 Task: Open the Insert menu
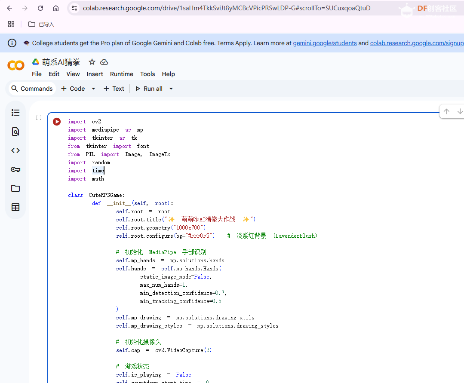(95, 74)
